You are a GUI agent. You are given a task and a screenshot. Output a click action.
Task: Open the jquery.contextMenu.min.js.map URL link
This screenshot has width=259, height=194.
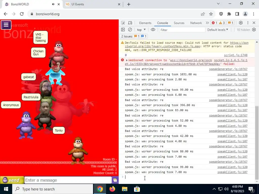click(187, 44)
